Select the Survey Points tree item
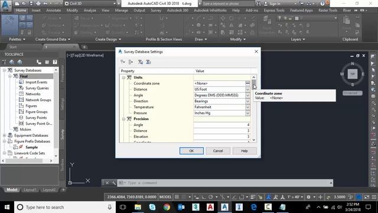378x213 pixels. click(x=36, y=118)
